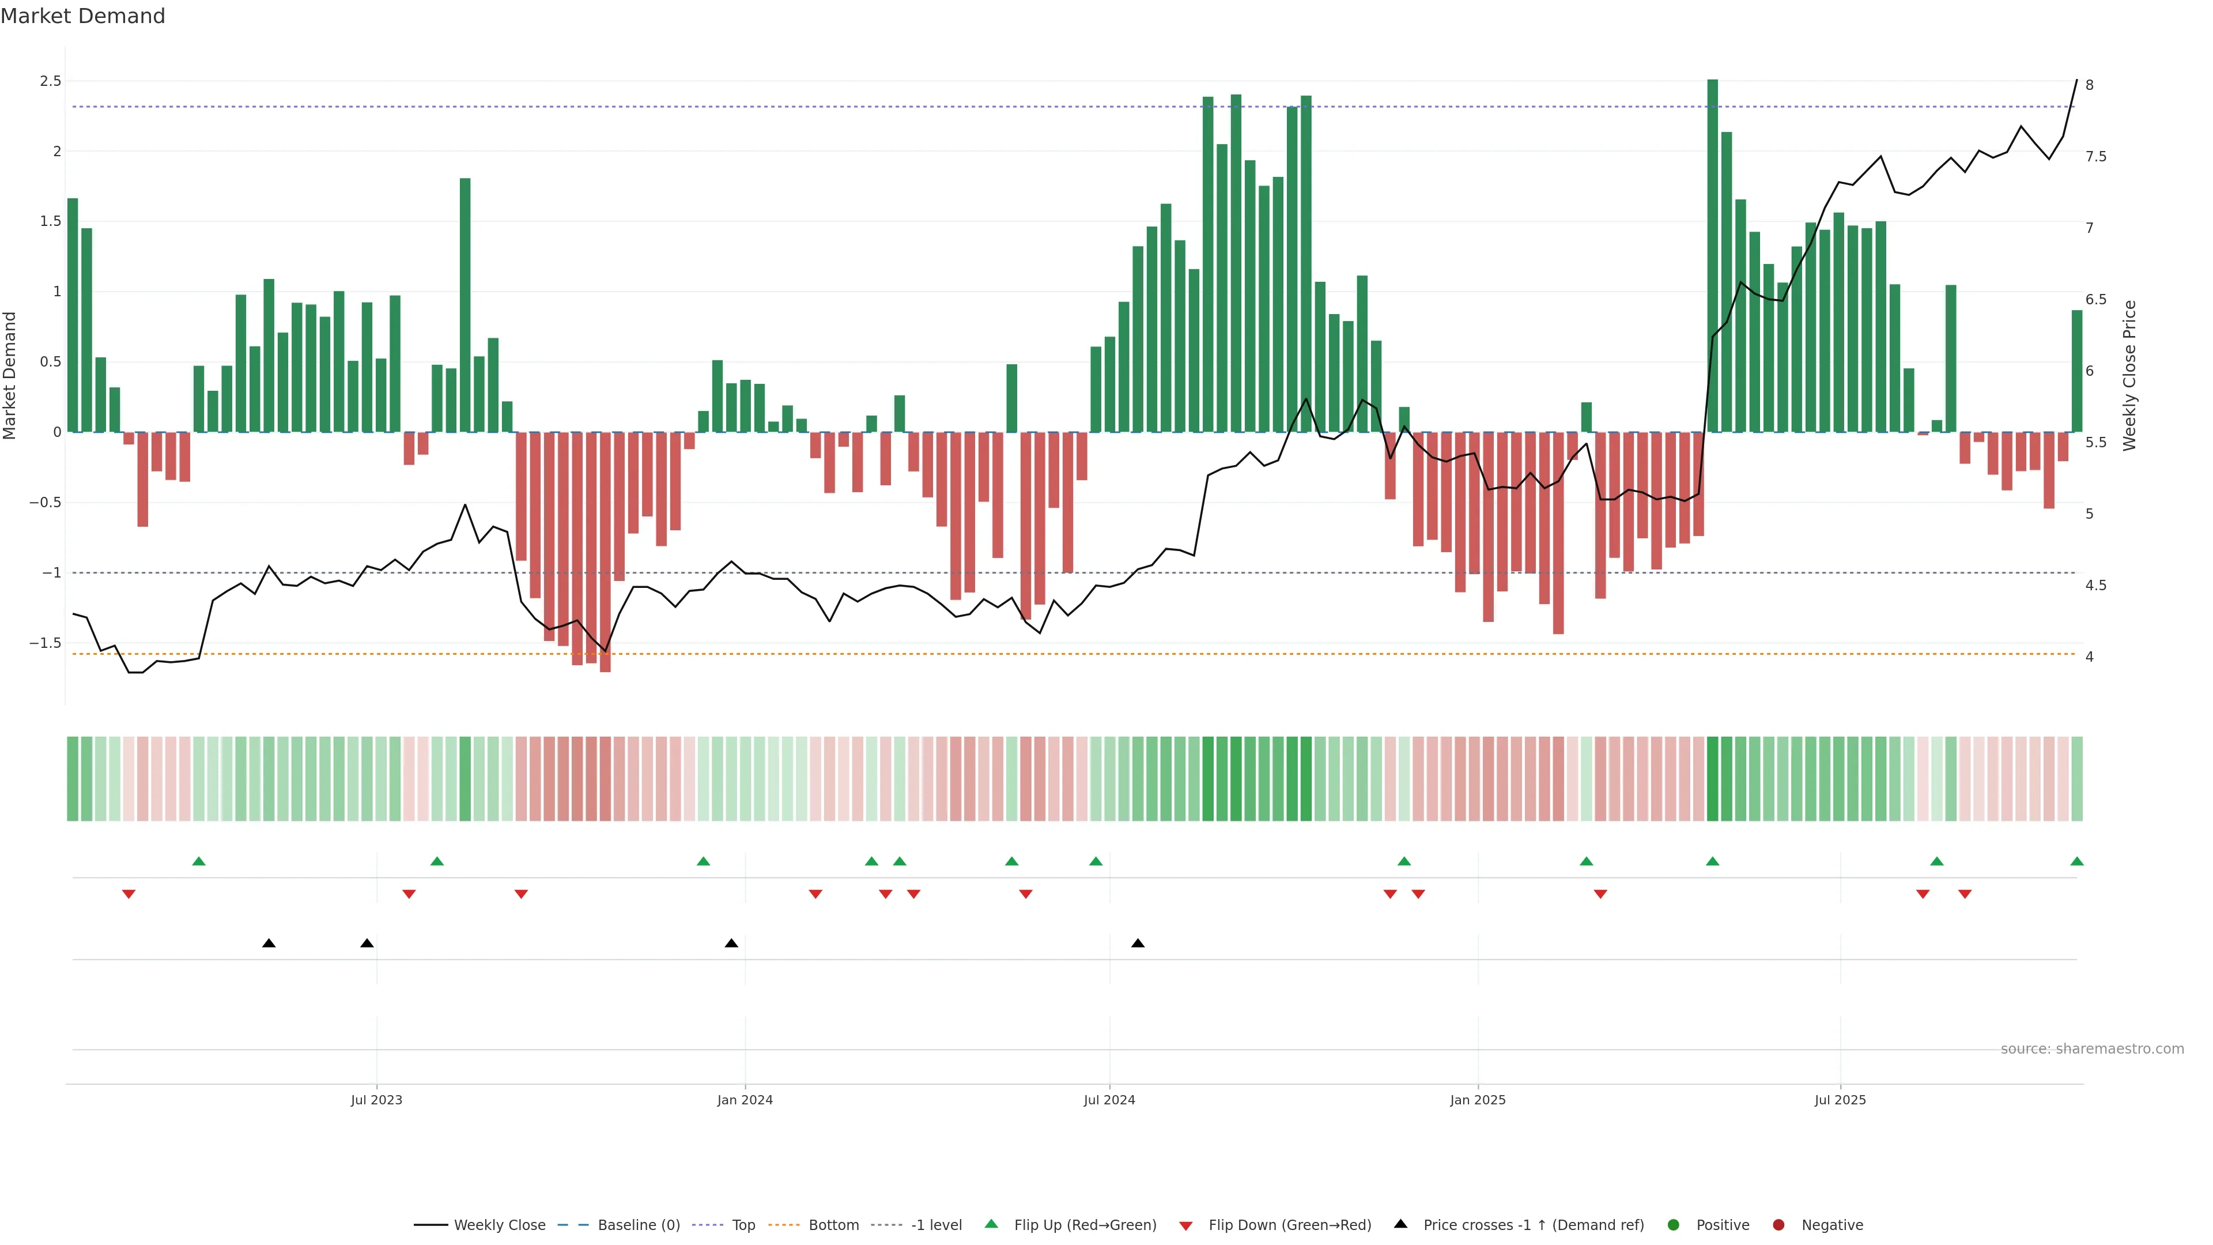Click the Jul 2024 x-axis label
Image resolution: width=2213 pixels, height=1245 pixels.
click(x=1109, y=1100)
